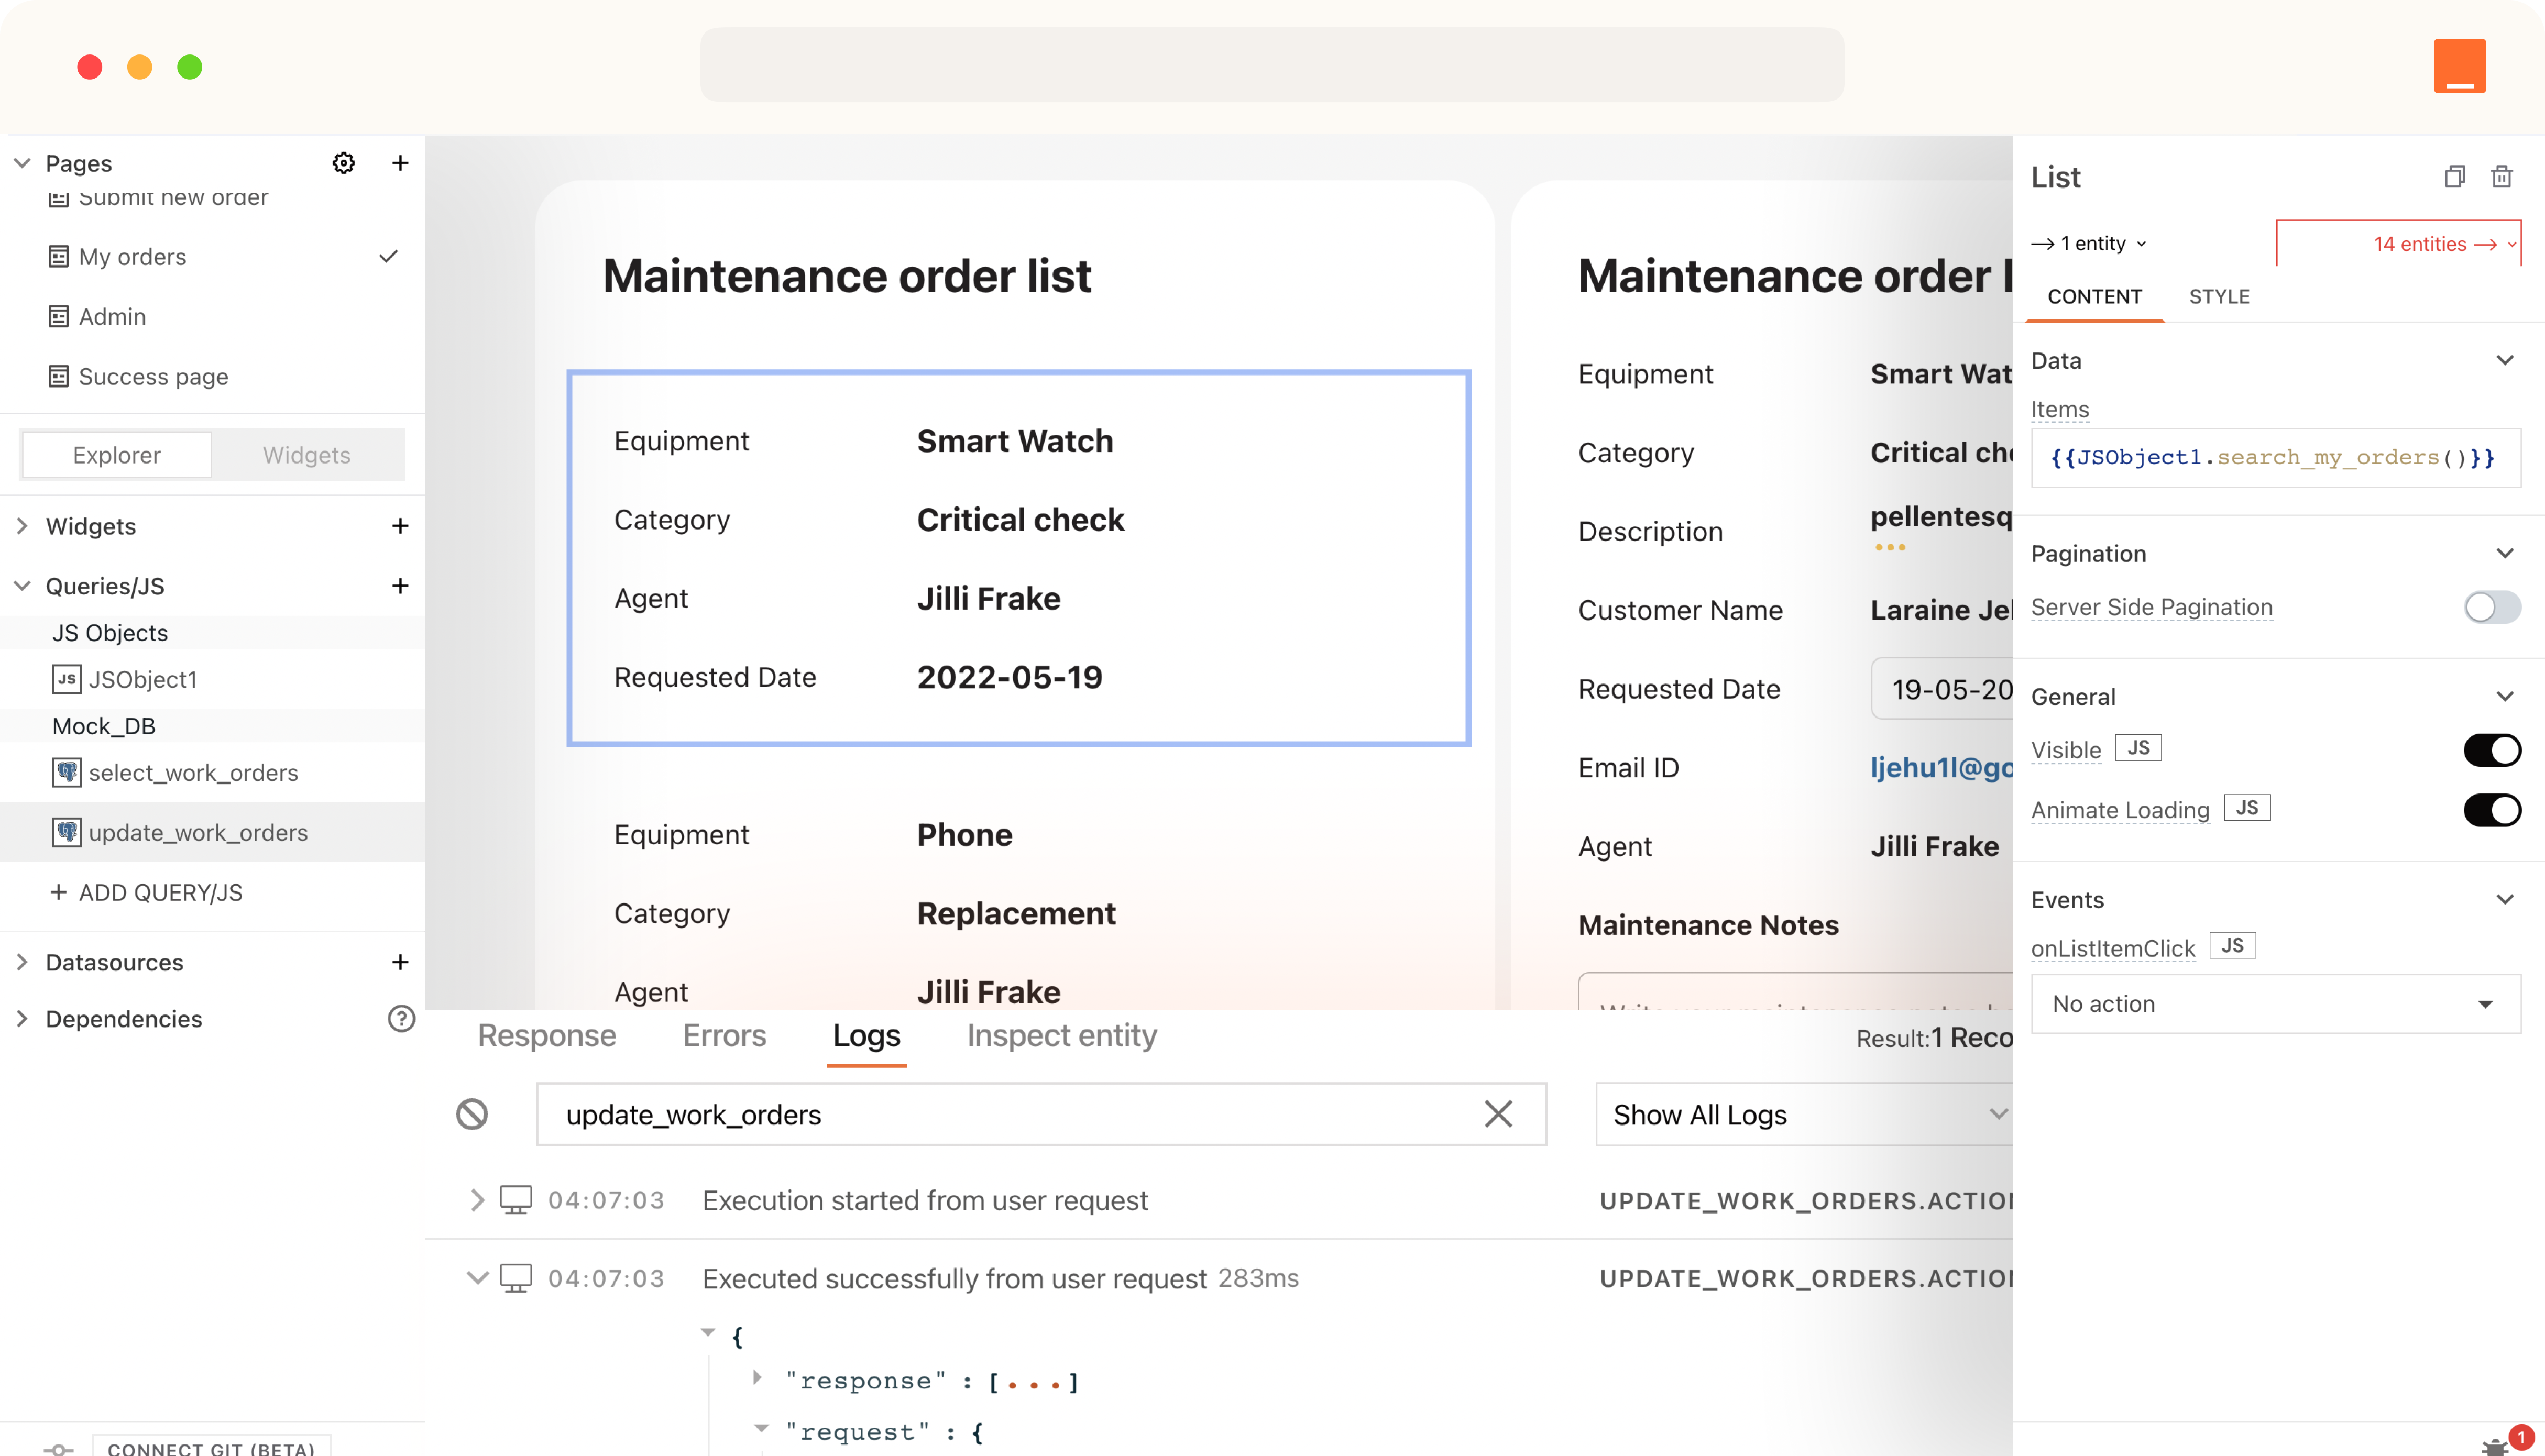Expand the Datasources tree section
This screenshot has height=1456, width=2545.
coord(22,962)
